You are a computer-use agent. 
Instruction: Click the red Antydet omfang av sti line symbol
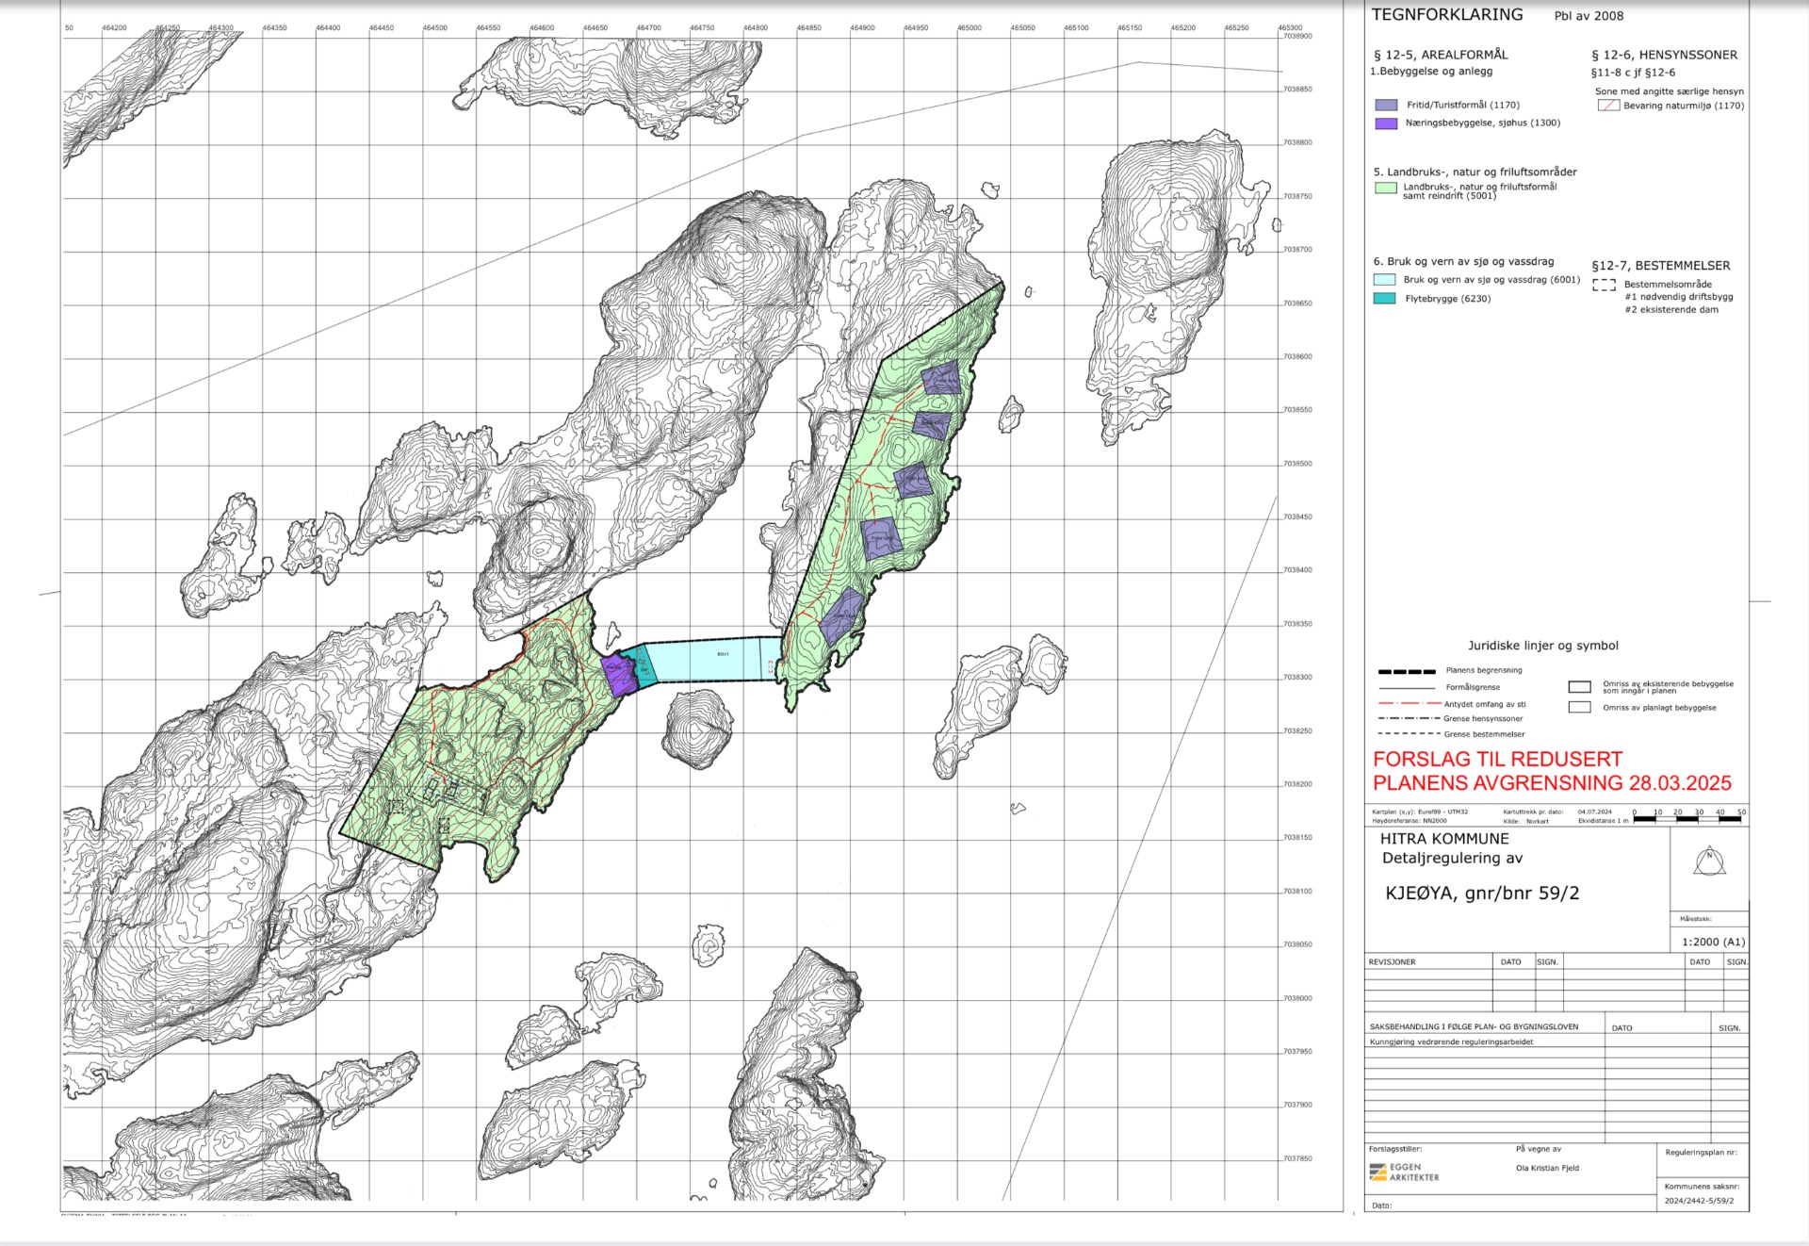pyautogui.click(x=1409, y=703)
